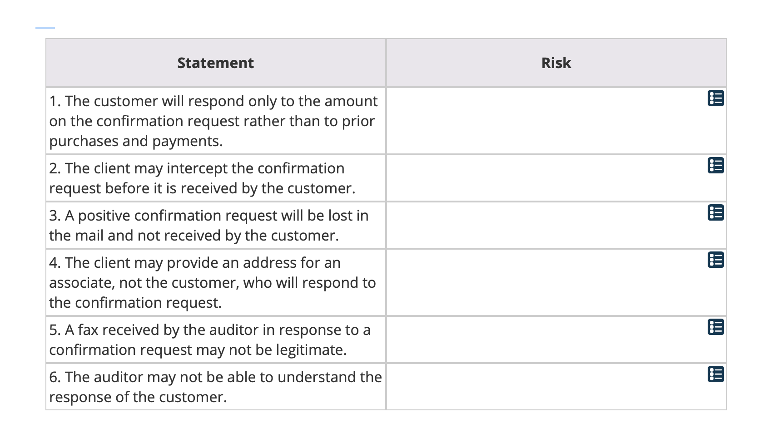774x443 pixels.
Task: Select the text of statement 1 about confirmation amounts
Action: click(213, 121)
